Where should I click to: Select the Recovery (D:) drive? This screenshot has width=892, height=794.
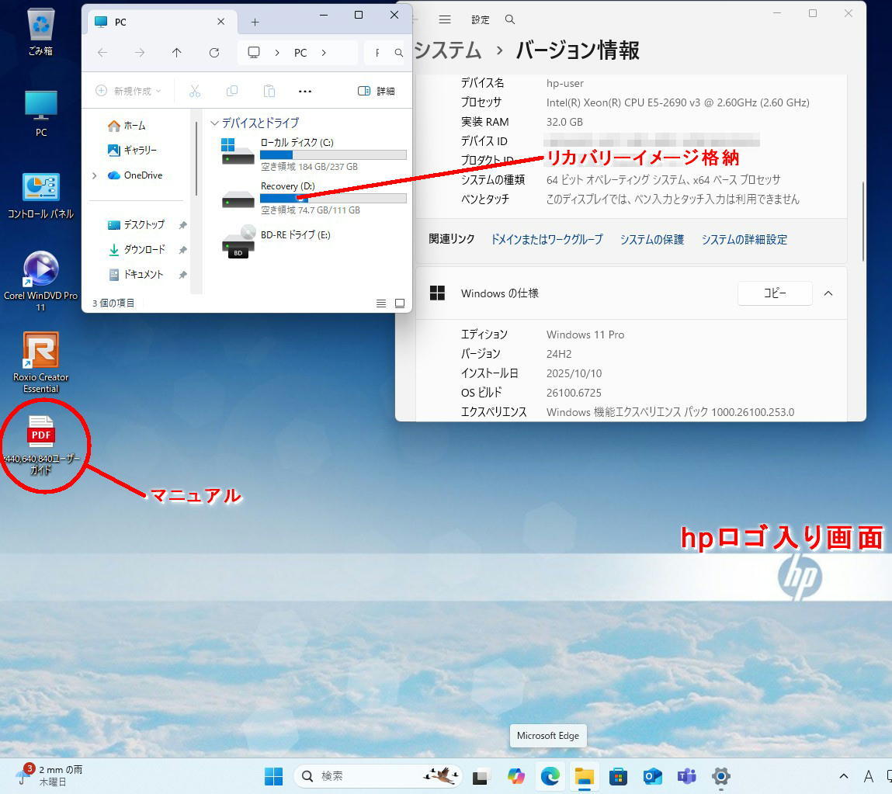point(314,197)
